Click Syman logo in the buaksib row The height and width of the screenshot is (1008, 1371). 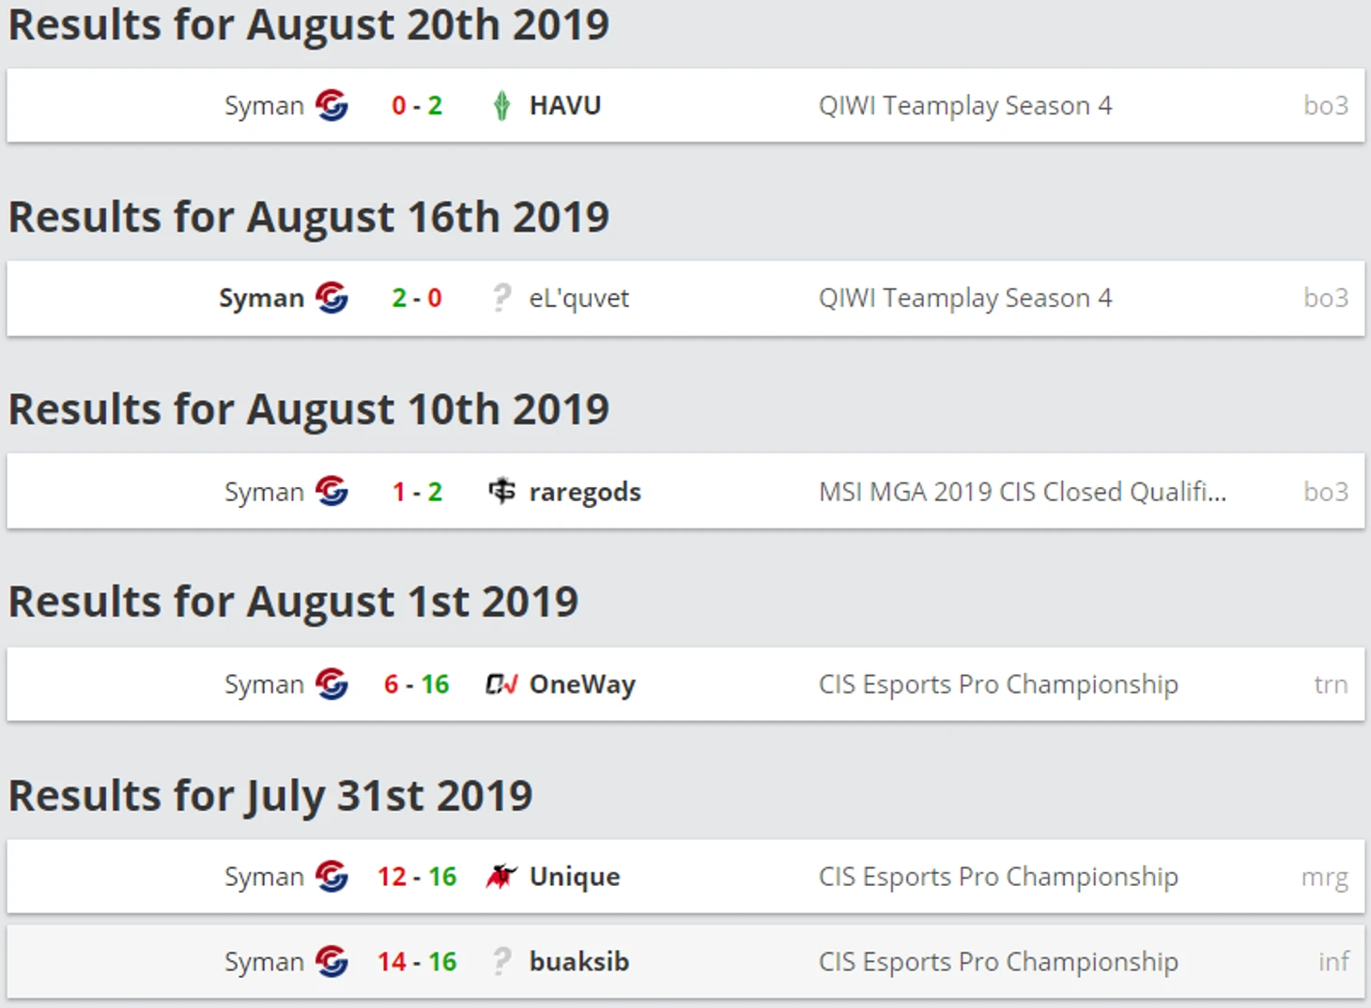tap(331, 961)
